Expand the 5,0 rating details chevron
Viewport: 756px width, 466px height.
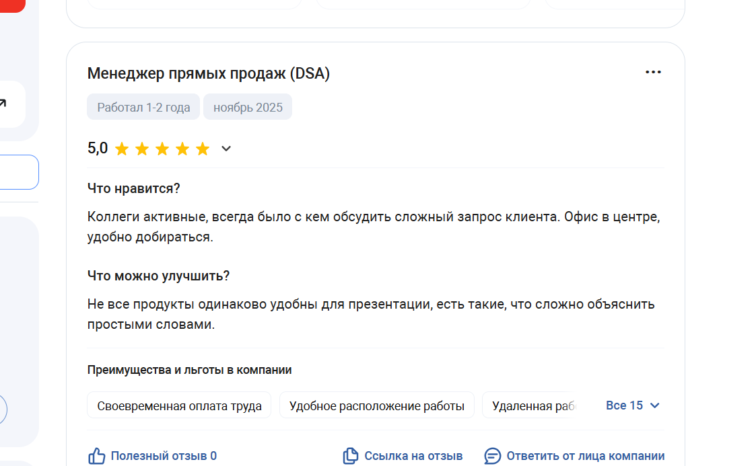pos(226,149)
